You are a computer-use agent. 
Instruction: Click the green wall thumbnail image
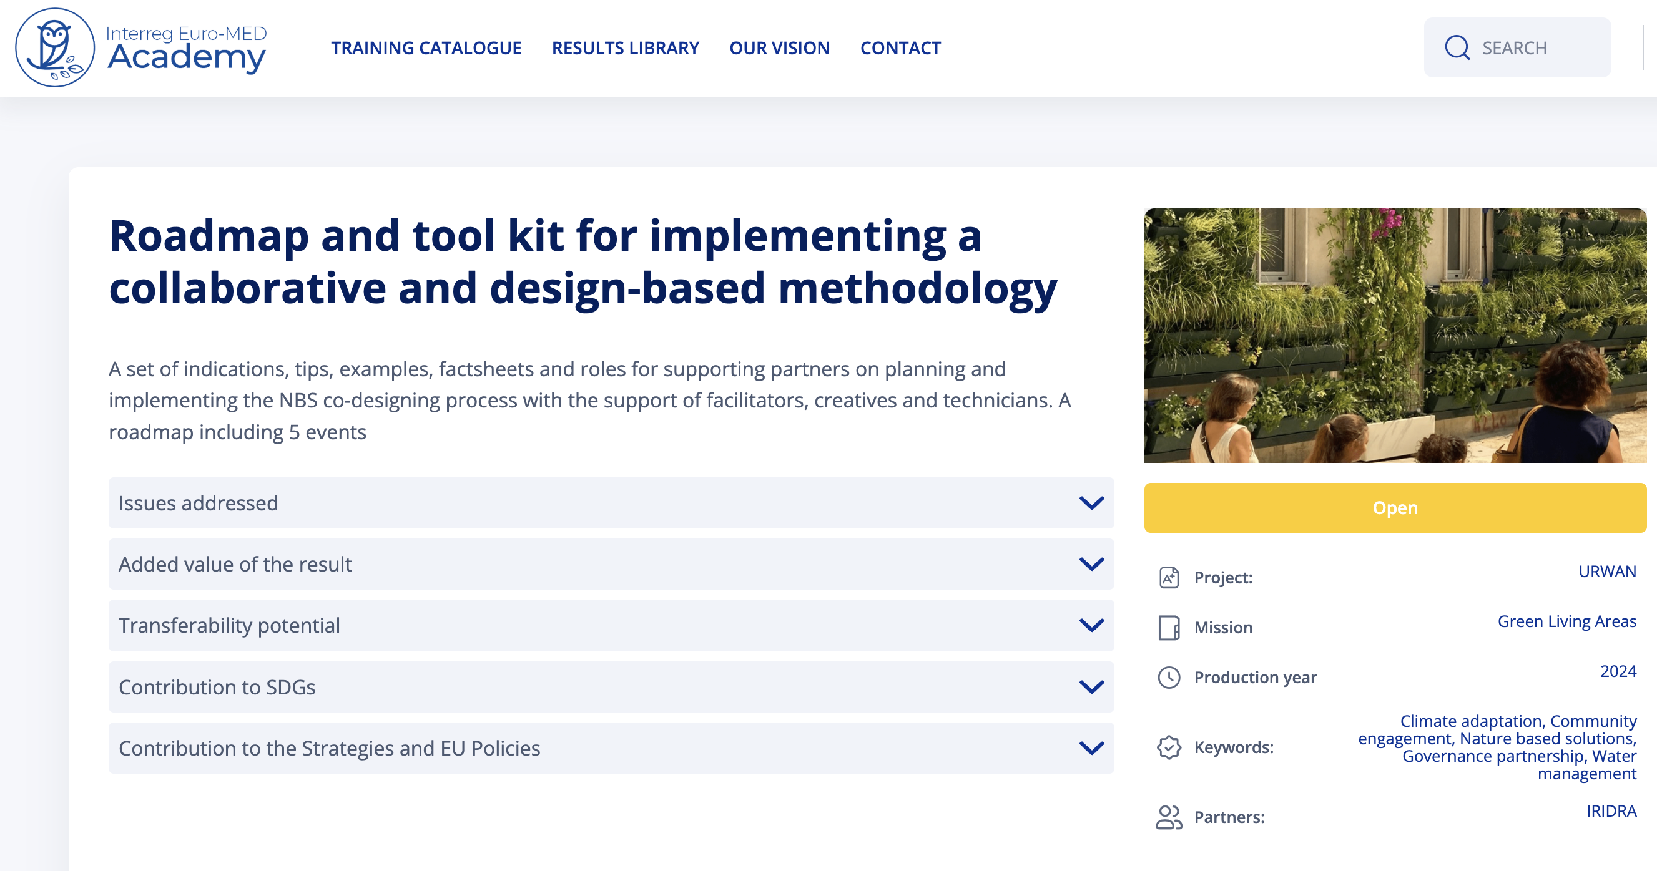1395,335
